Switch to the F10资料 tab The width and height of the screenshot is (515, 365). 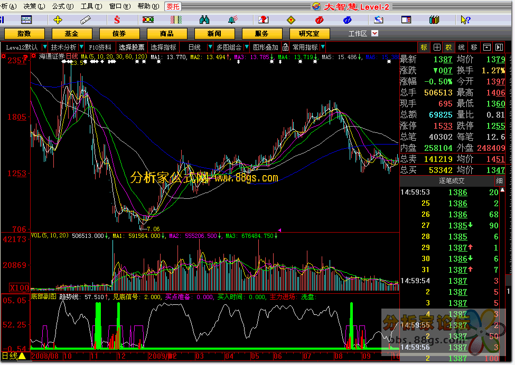point(100,47)
